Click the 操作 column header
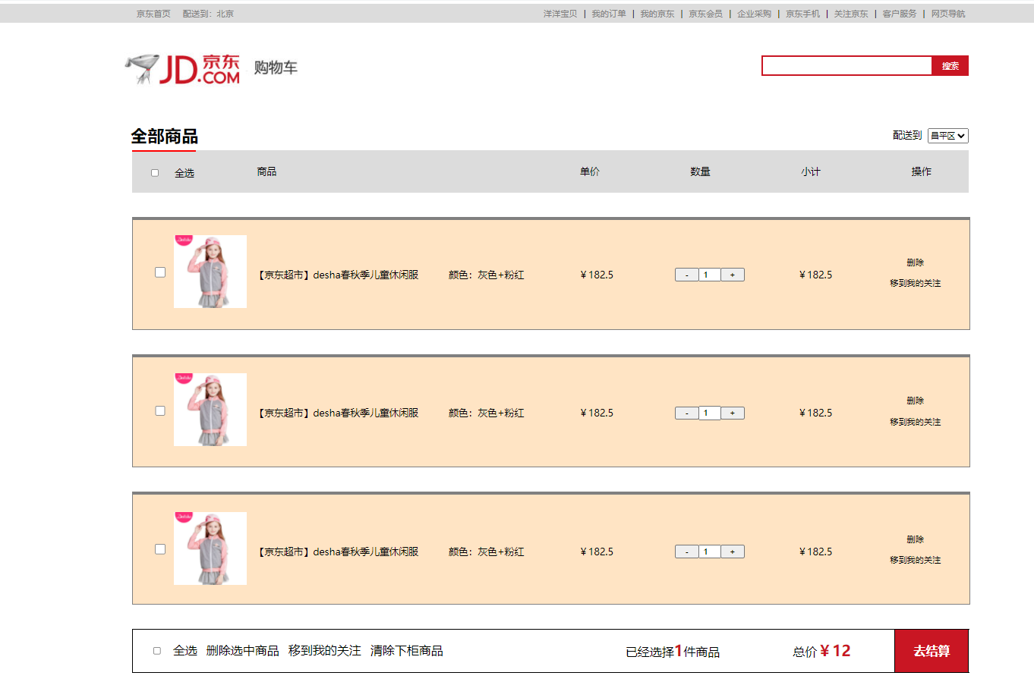Image resolution: width=1034 pixels, height=682 pixels. point(922,172)
